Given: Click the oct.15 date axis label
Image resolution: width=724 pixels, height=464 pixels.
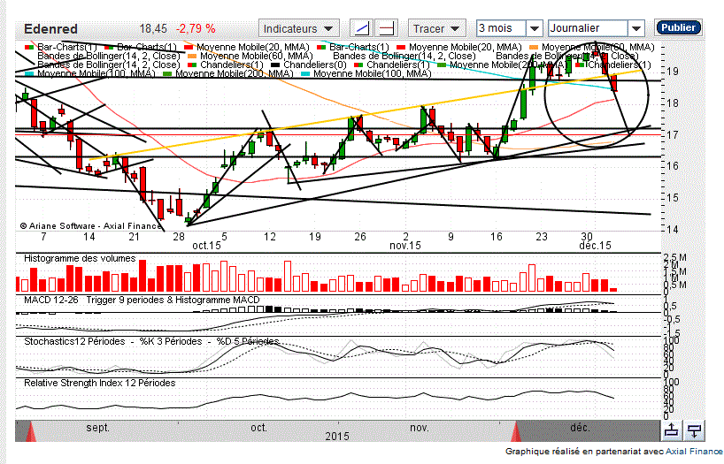Looking at the screenshot, I should point(206,246).
